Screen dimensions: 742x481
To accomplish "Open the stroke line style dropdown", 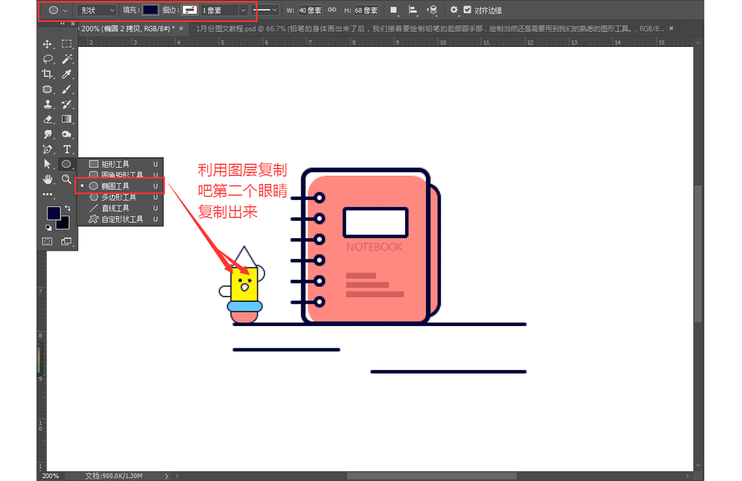I will [x=267, y=10].
